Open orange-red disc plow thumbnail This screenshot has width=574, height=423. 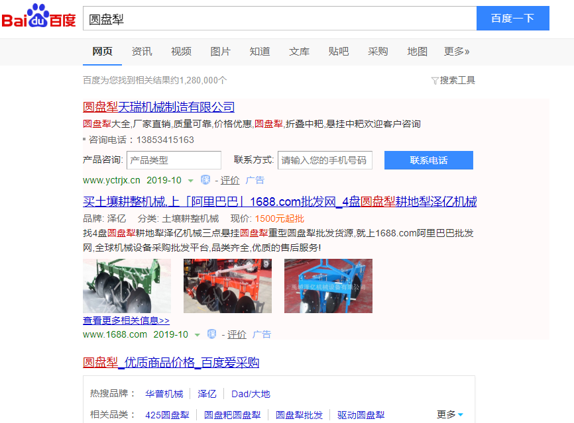[x=228, y=286]
